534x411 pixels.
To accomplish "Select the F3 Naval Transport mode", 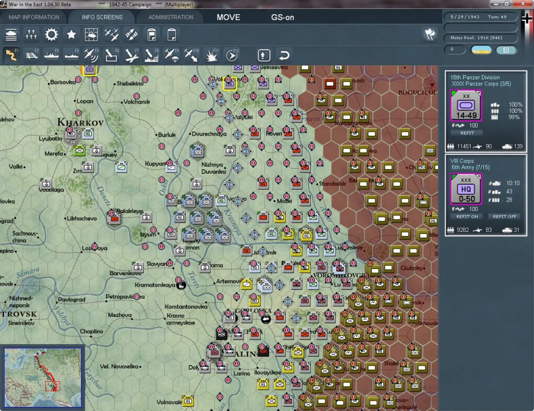I will [x=52, y=55].
